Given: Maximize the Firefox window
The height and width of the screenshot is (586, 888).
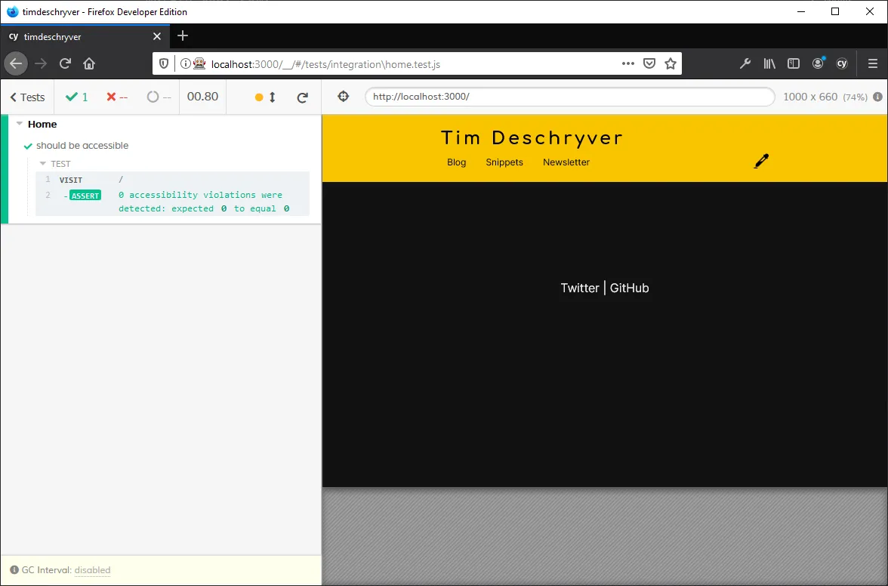Looking at the screenshot, I should pos(835,11).
